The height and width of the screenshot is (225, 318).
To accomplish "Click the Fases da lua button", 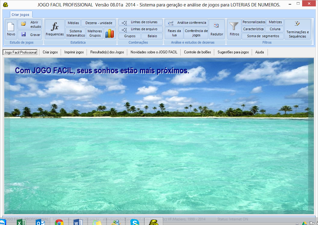I will (x=174, y=33).
